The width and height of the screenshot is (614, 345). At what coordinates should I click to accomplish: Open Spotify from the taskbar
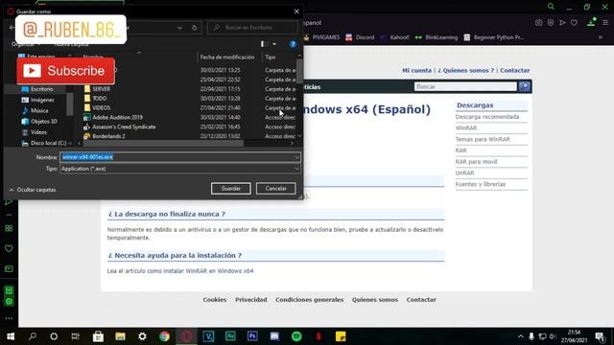[296, 336]
